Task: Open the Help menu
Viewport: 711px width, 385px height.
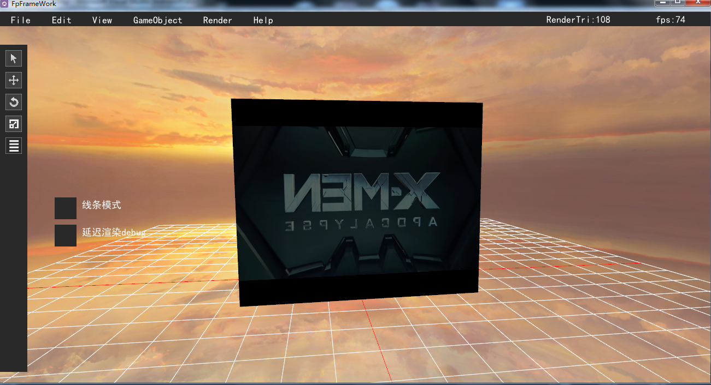Action: click(x=263, y=20)
